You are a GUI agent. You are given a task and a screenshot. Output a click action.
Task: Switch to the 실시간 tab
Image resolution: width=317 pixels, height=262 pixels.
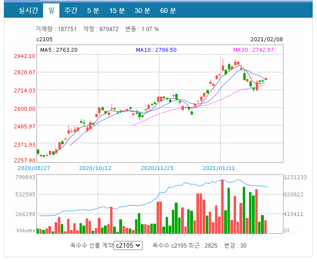28,11
